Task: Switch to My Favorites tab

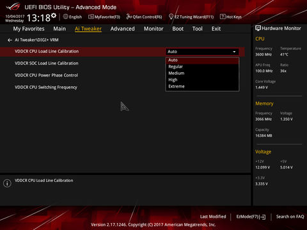Action: point(29,29)
